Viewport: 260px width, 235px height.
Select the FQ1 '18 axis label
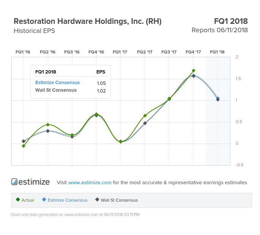tap(217, 52)
